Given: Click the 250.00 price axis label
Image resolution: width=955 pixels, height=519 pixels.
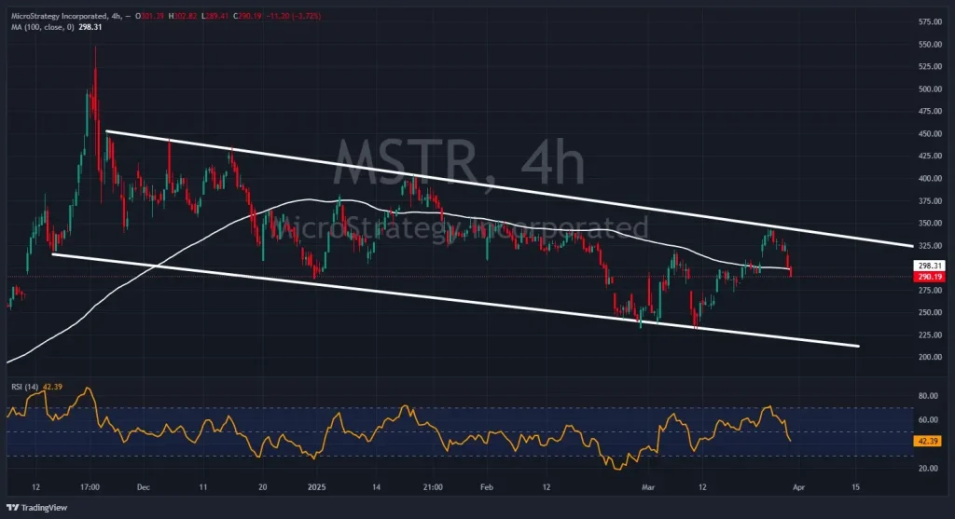Looking at the screenshot, I should coord(930,313).
